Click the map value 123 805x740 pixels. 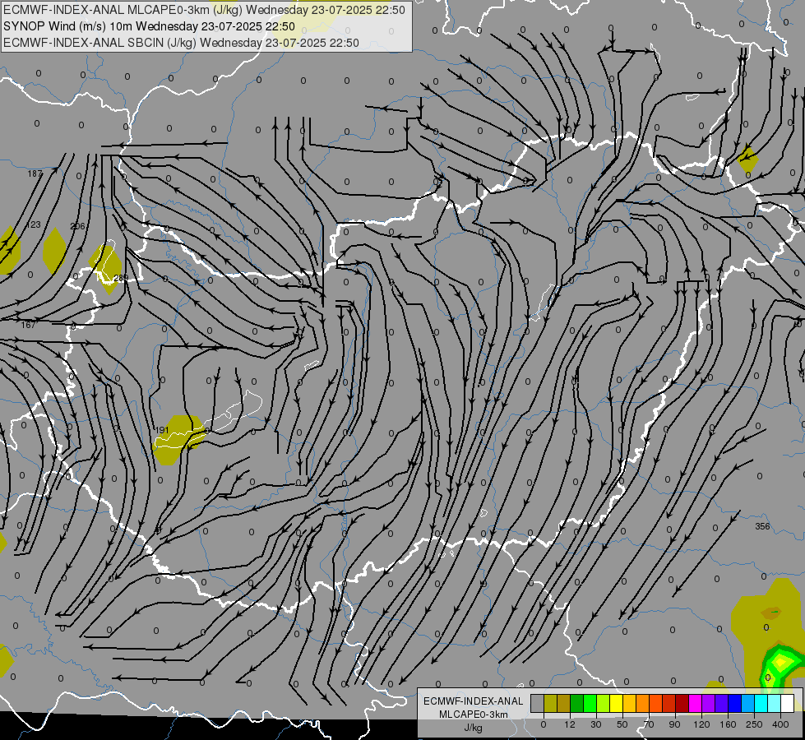point(34,225)
